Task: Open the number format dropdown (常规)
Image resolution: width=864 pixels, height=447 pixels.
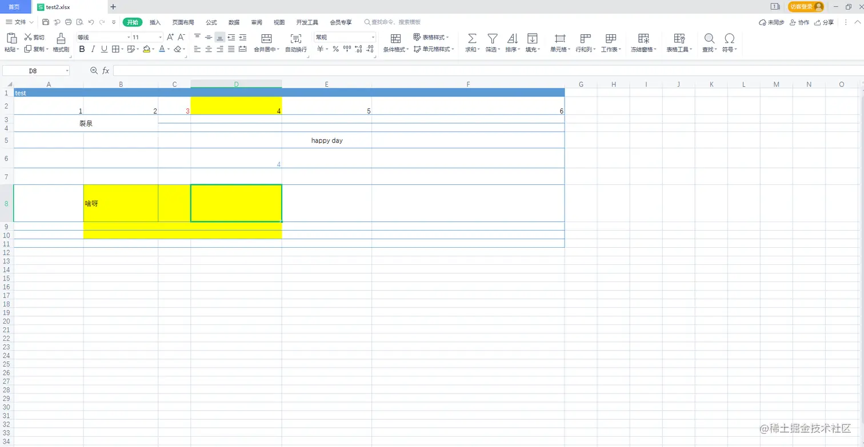Action: pos(345,37)
